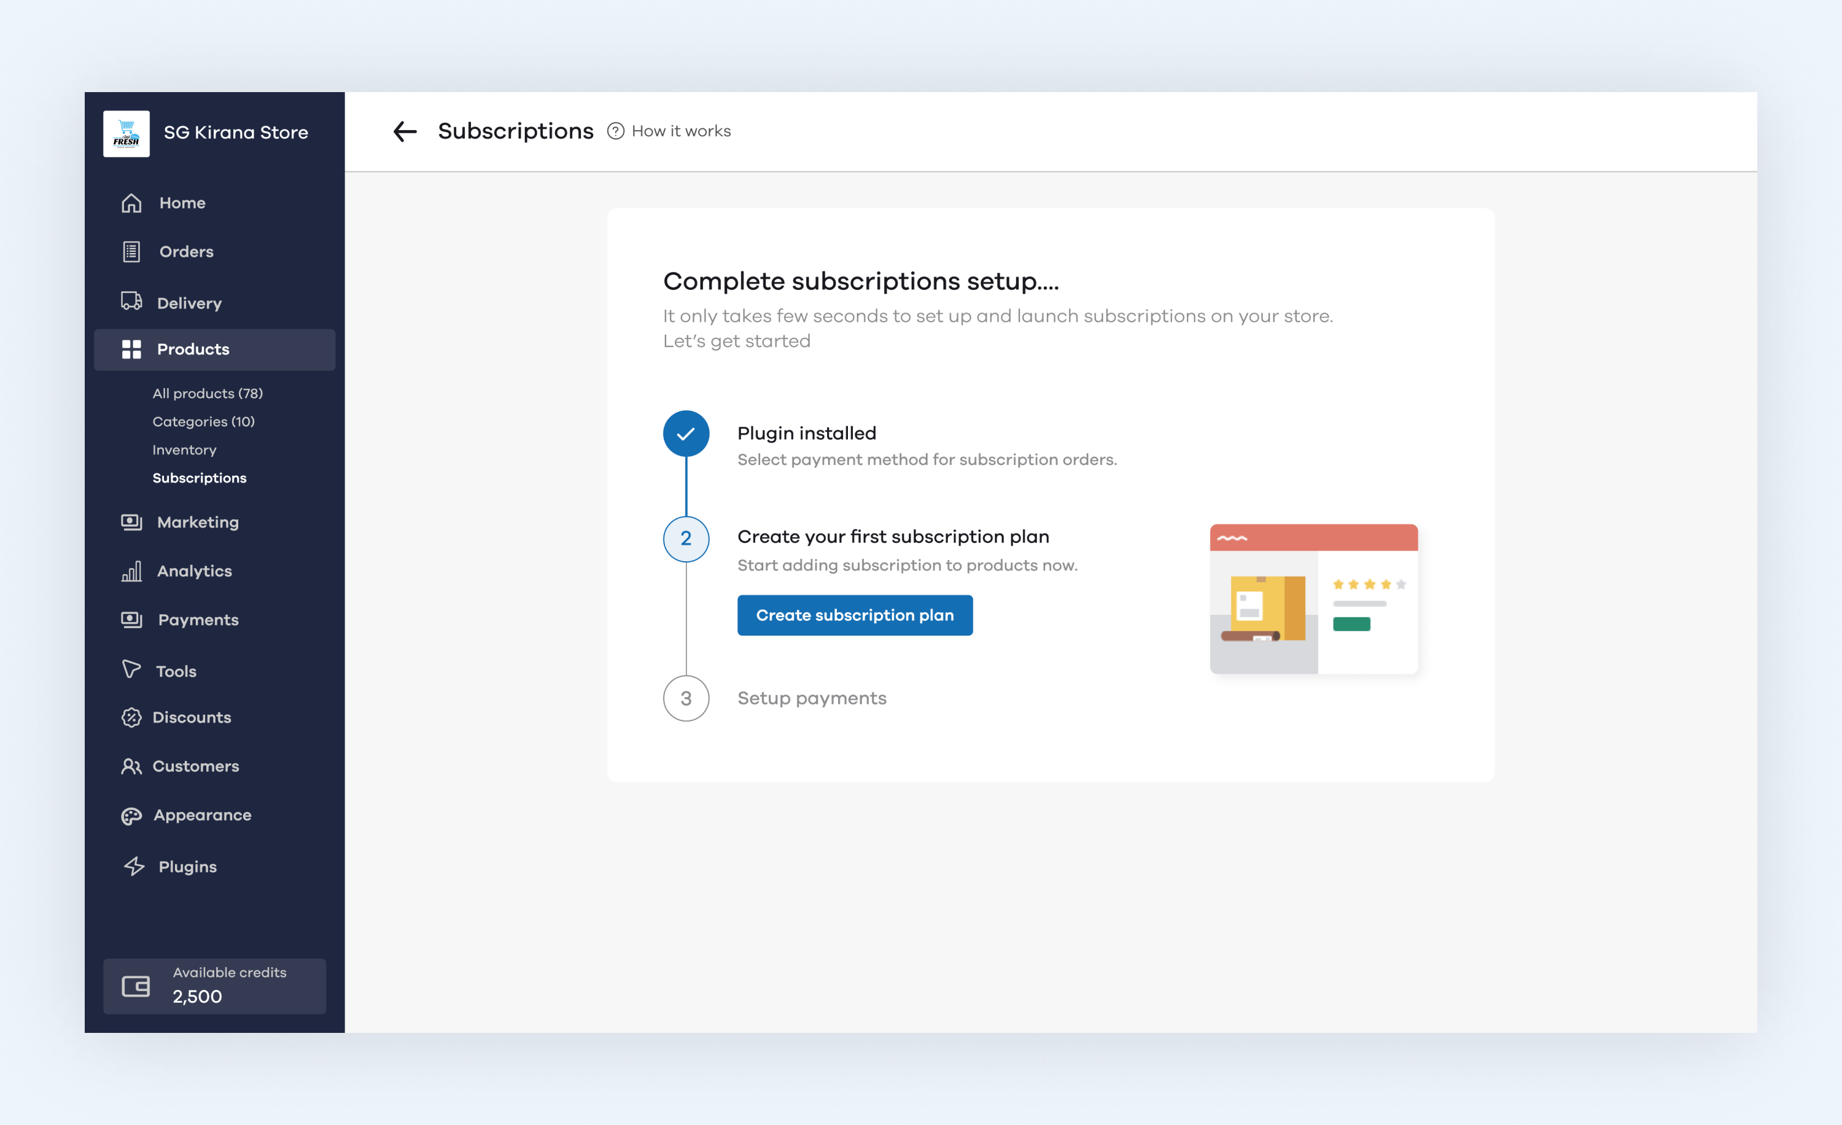Click the Plugin installed step title
Image resolution: width=1842 pixels, height=1125 pixels.
[x=807, y=434]
